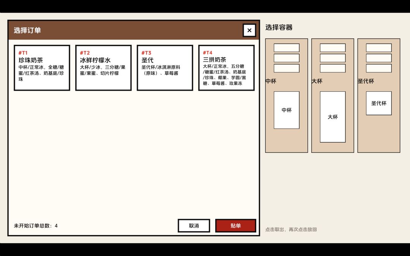
Task: Click bottom slot in 圣代杯 rack
Action: pos(378,68)
